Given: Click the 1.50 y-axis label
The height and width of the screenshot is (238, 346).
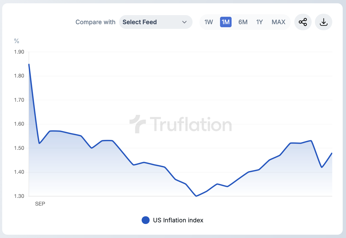Looking at the screenshot, I should [19, 148].
